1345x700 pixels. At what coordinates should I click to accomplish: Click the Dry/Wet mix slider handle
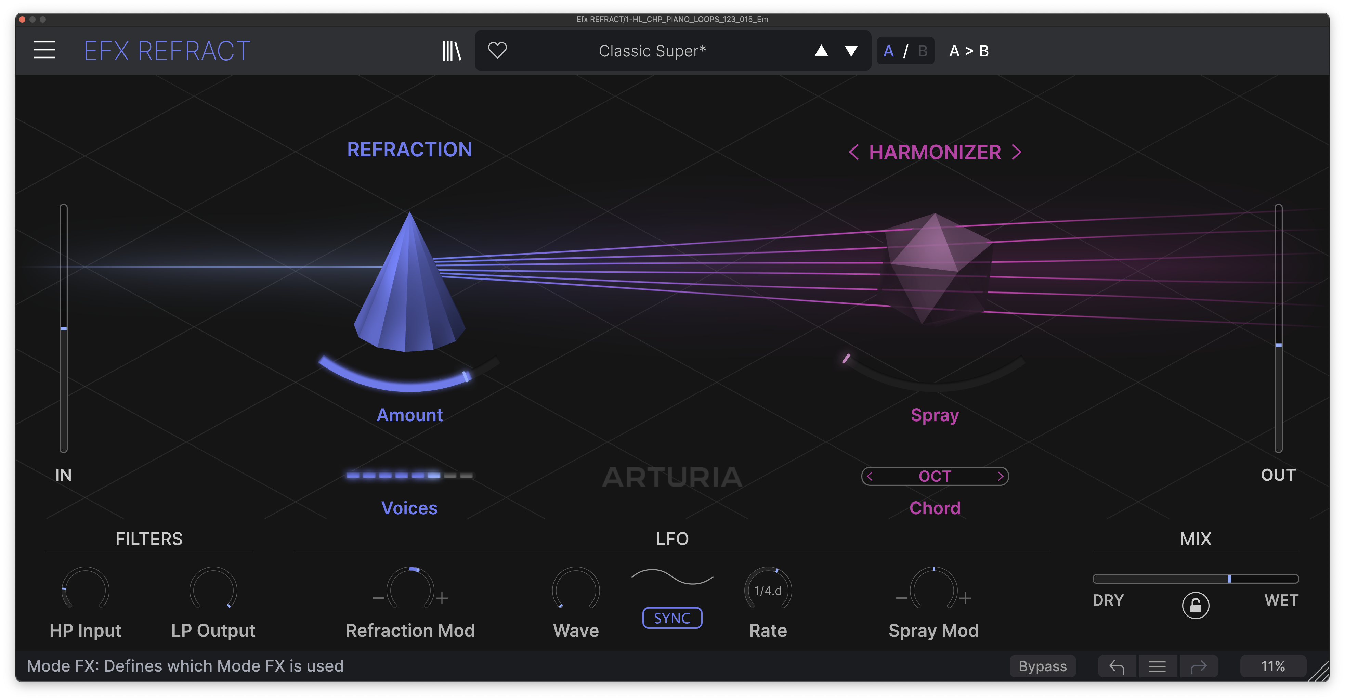[x=1229, y=578]
